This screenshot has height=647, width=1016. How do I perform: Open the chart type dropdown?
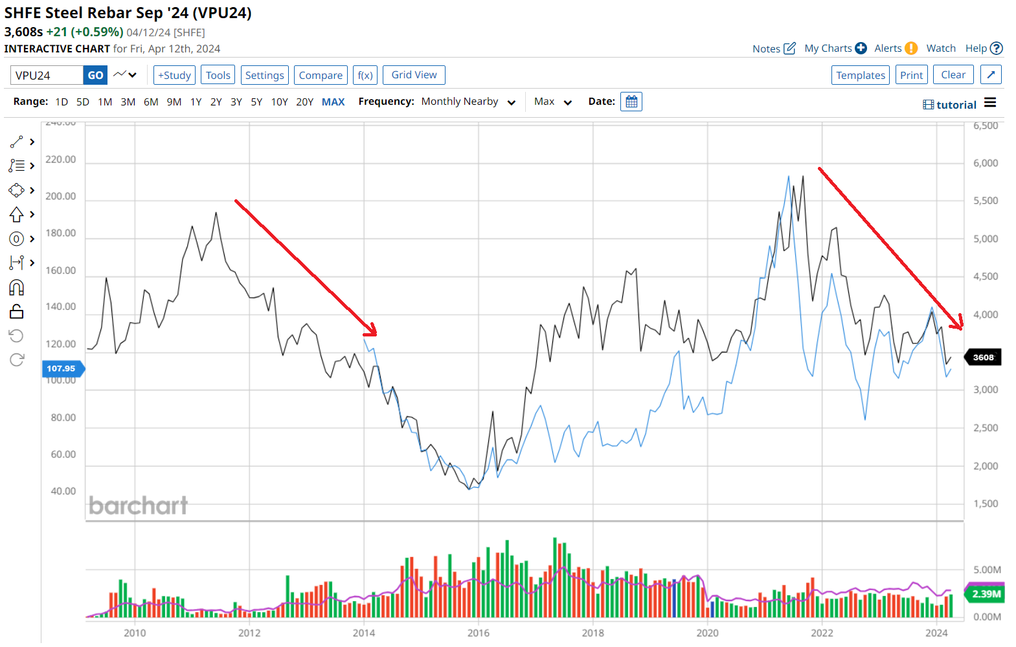pos(126,75)
